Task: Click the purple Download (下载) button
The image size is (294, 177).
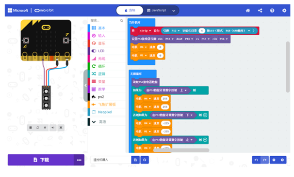Action: [x=41, y=160]
